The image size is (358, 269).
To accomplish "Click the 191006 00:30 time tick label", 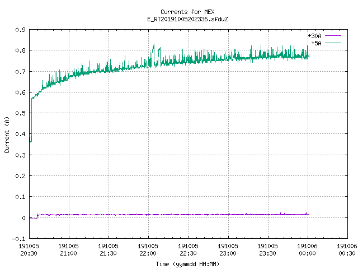I will [347, 250].
